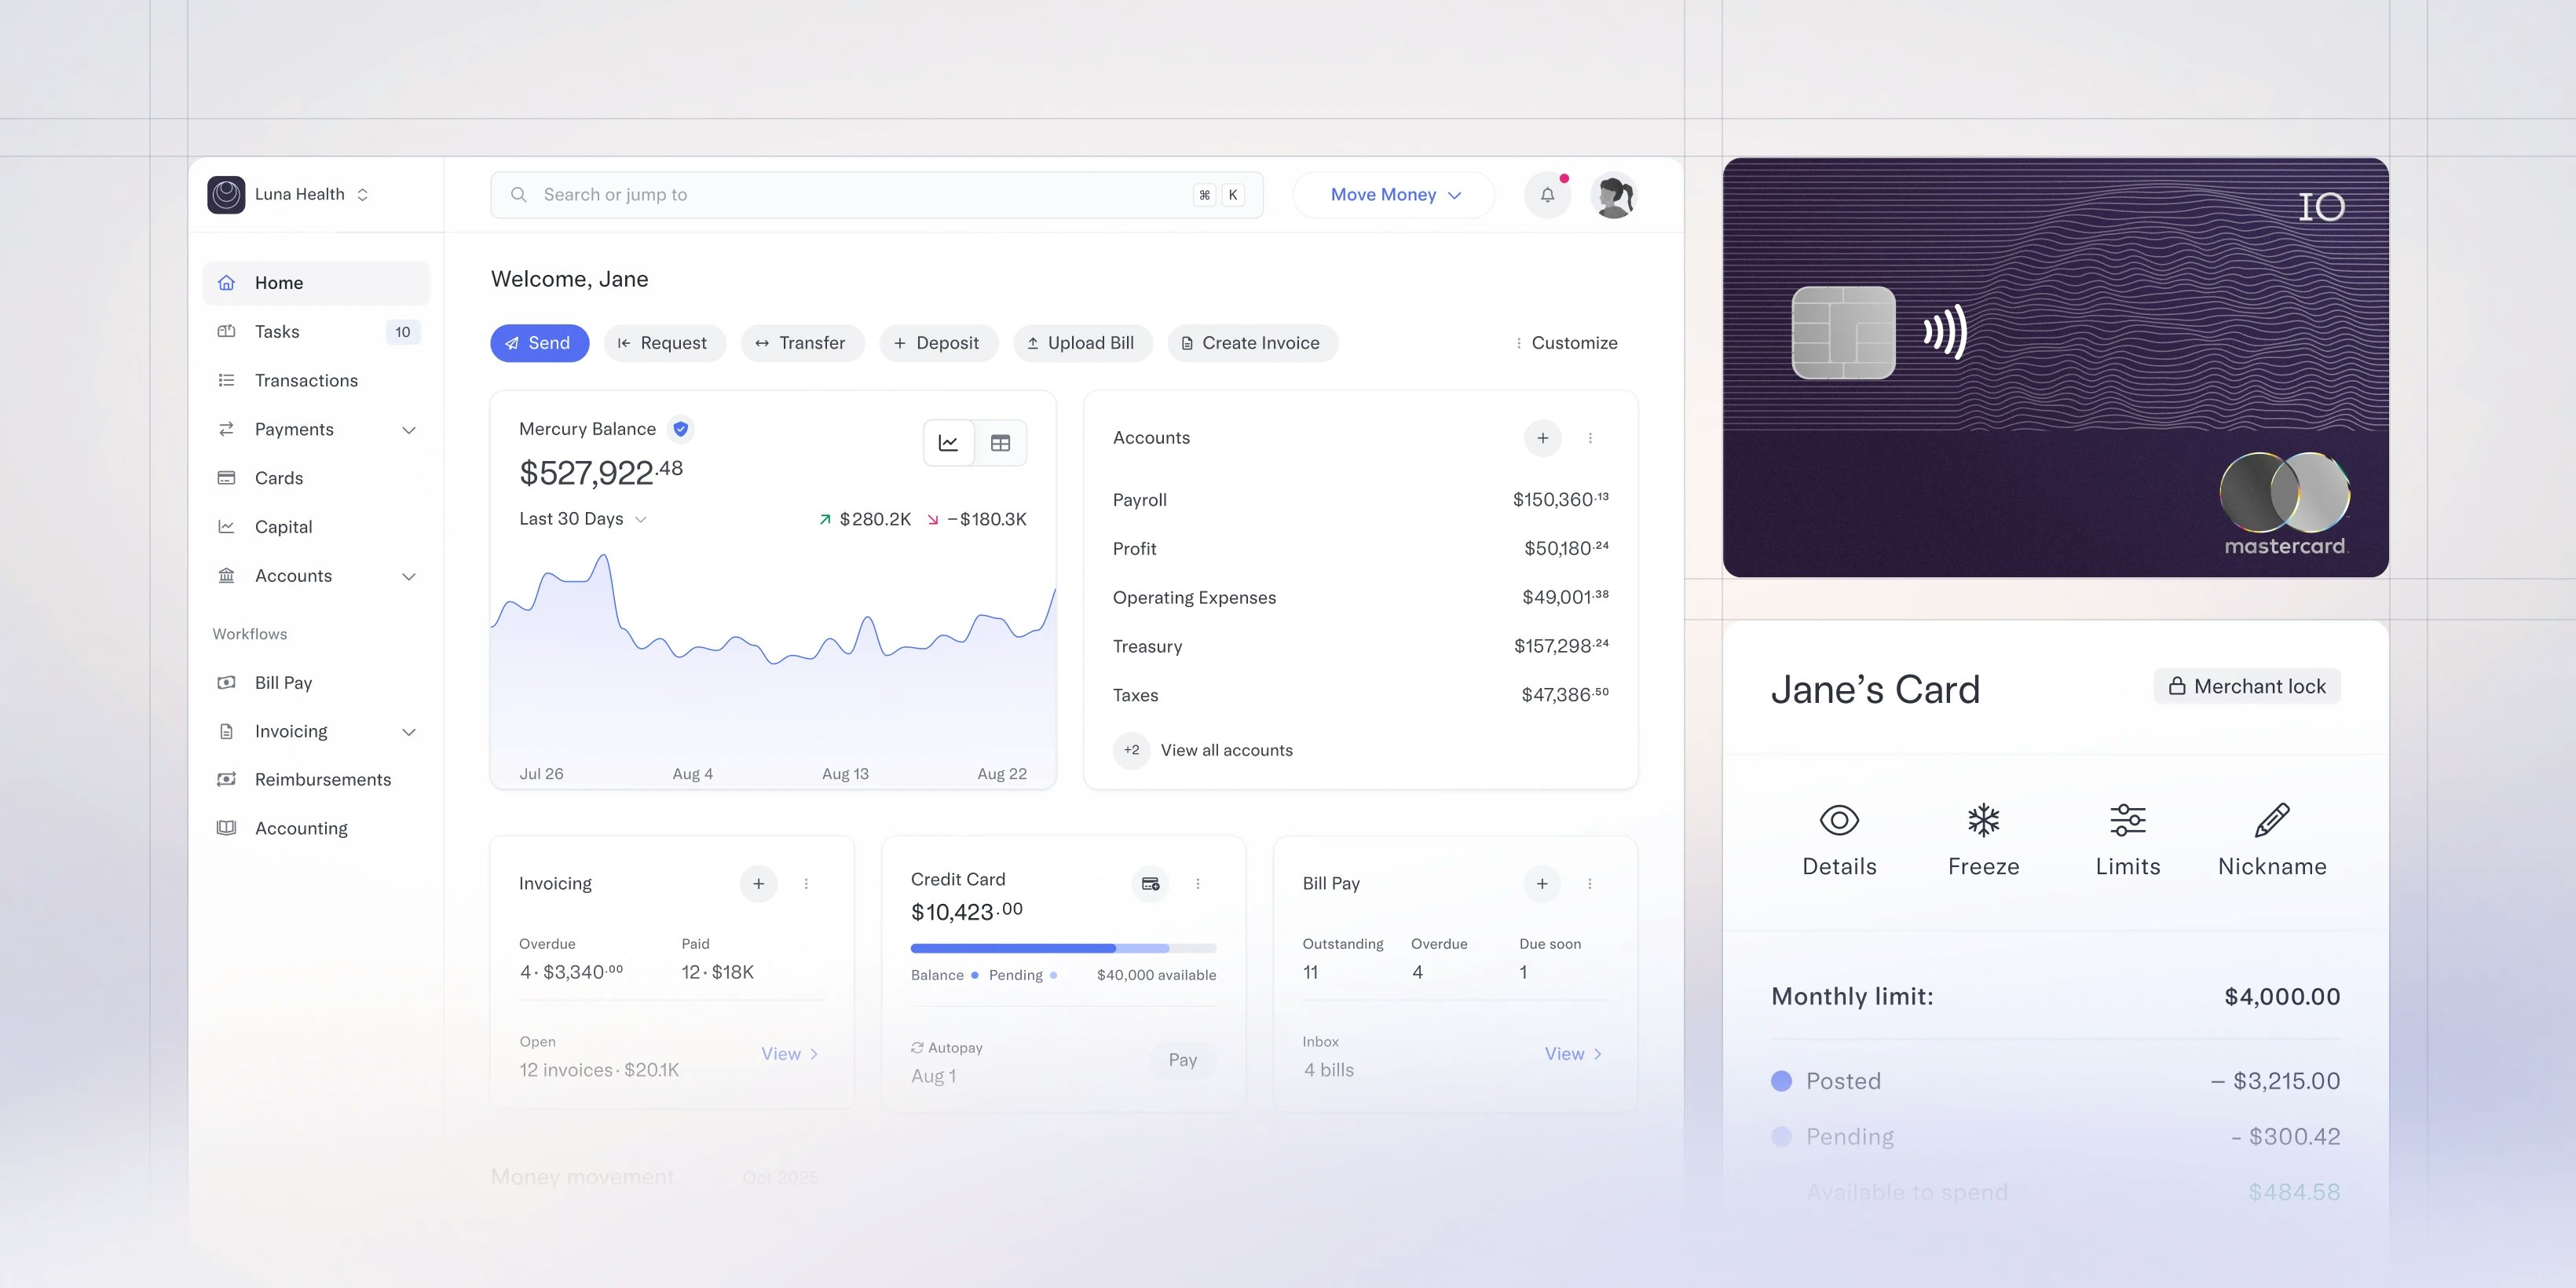Viewport: 2576px width, 1288px height.
Task: Click the Search or jump to field
Action: [x=876, y=194]
